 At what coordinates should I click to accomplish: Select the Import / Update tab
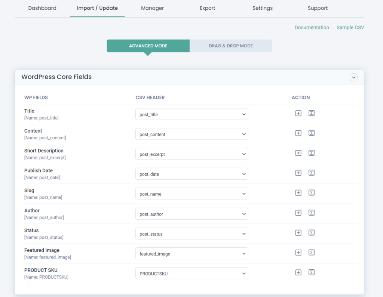tap(97, 8)
